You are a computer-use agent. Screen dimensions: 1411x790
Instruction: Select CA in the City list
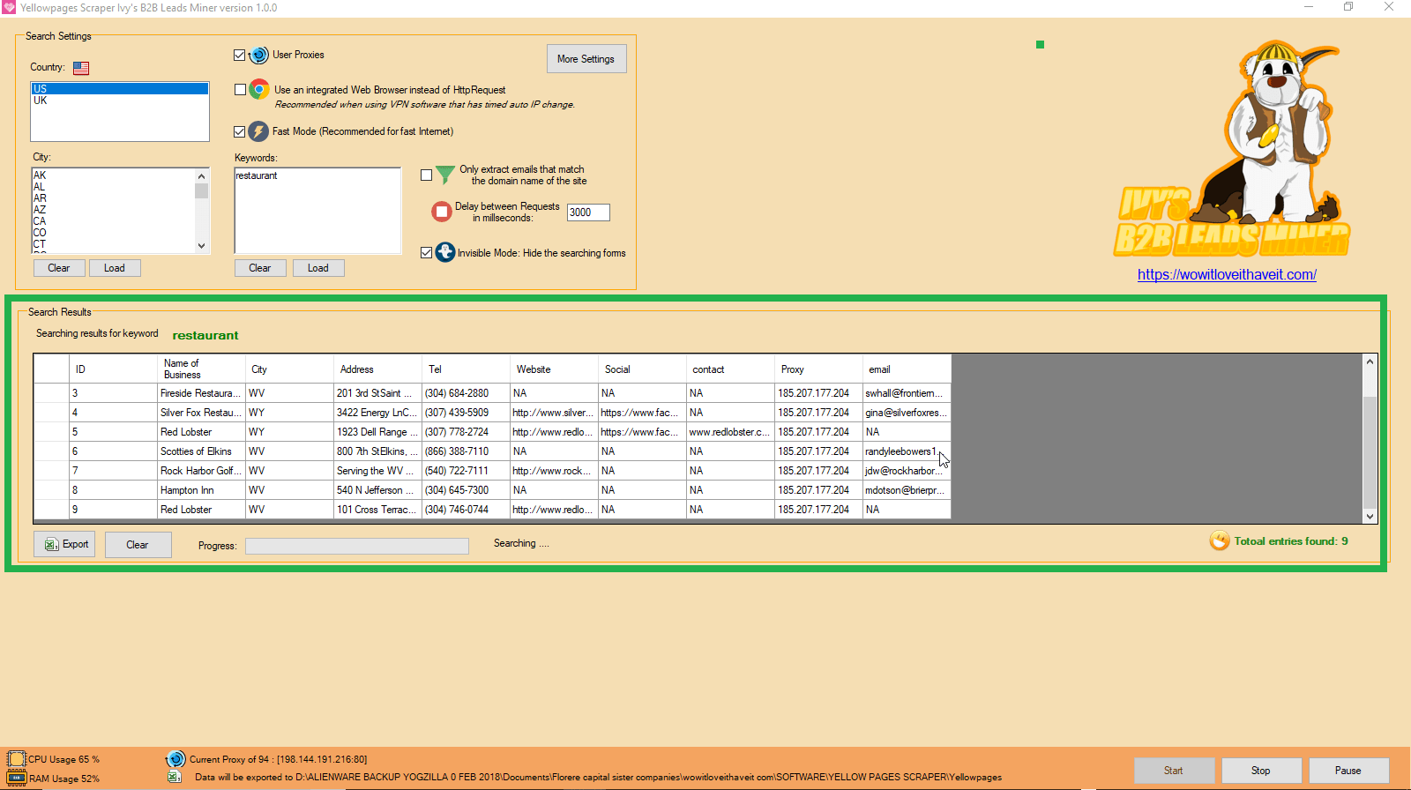pos(113,221)
